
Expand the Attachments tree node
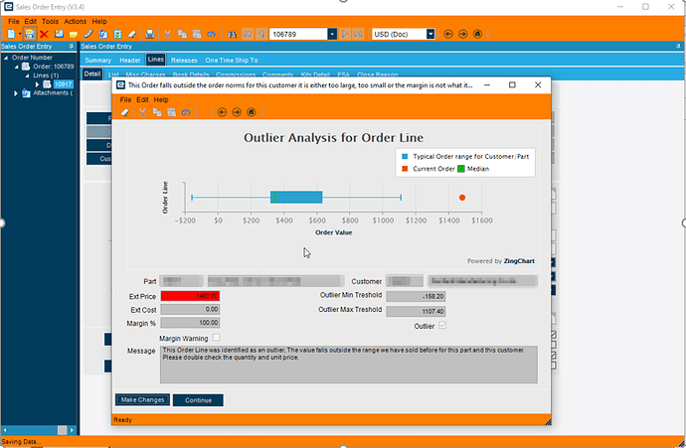(x=16, y=93)
